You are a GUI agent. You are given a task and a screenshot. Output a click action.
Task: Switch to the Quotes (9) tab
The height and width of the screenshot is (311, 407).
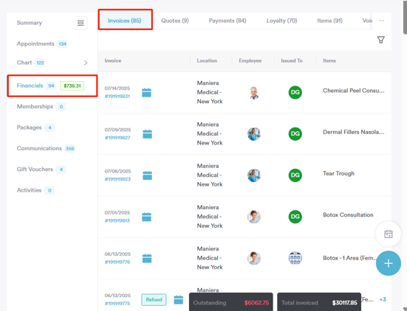point(174,21)
